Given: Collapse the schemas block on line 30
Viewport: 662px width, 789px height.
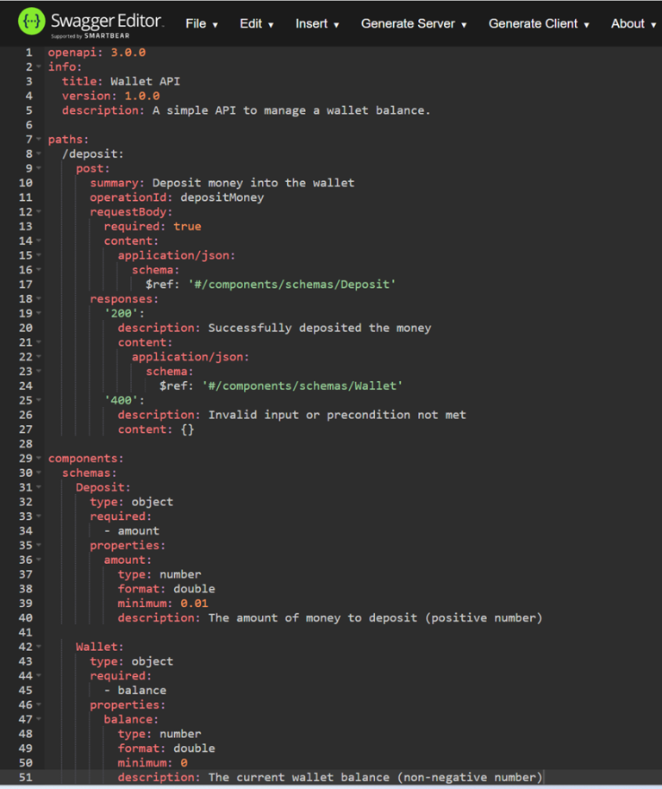Looking at the screenshot, I should coord(39,473).
